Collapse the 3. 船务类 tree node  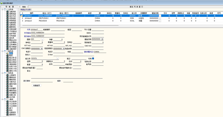[x=3, y=51]
